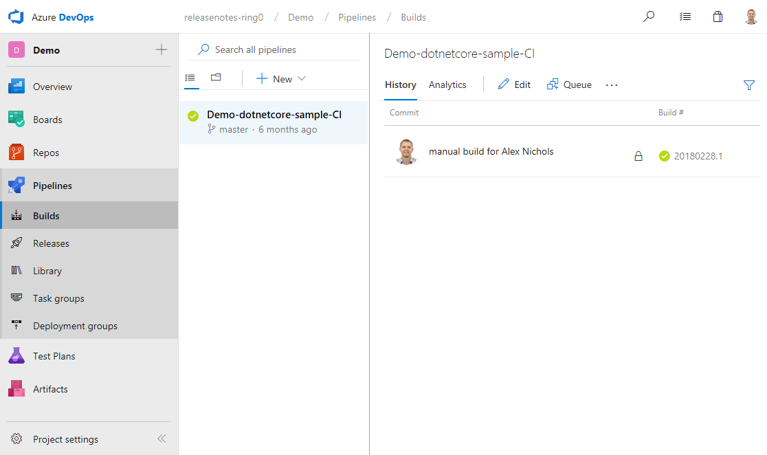
Task: Click the Queue build button
Action: [x=569, y=84]
